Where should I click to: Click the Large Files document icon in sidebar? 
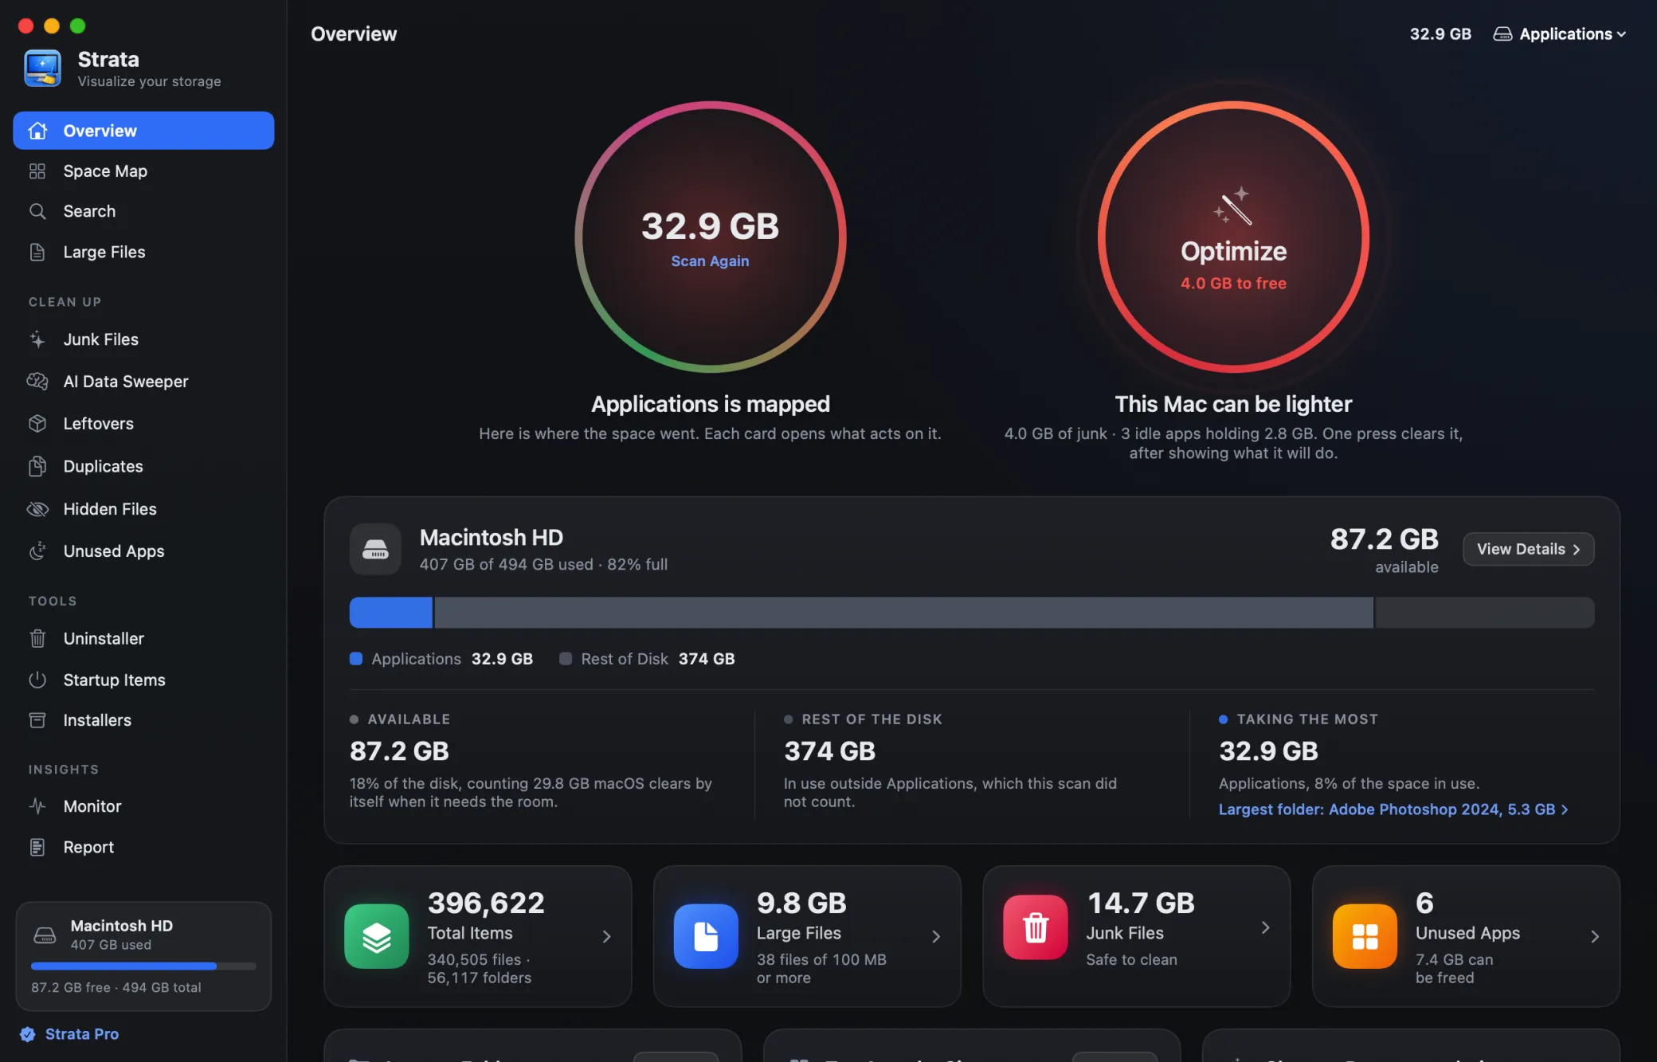point(37,252)
